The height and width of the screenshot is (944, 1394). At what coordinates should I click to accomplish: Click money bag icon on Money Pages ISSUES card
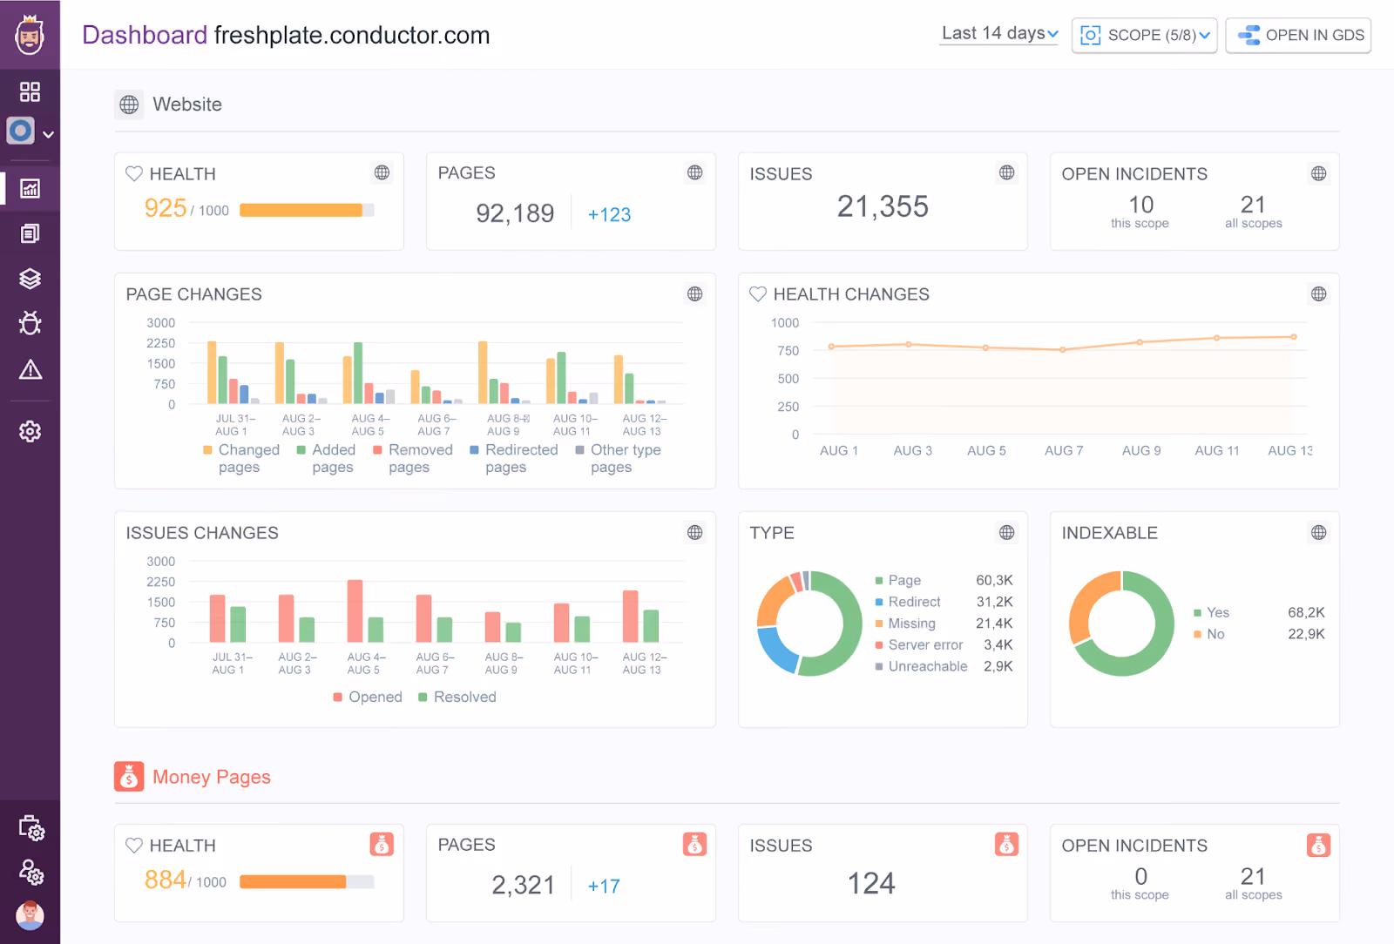tap(1006, 844)
